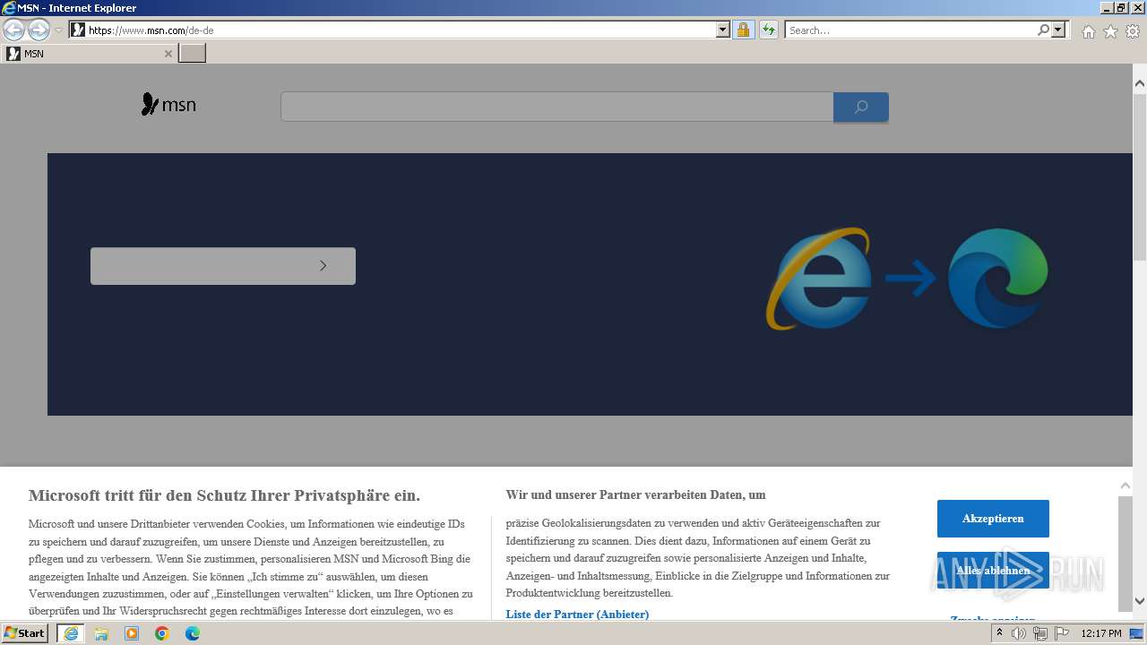Open the Favorites star icon
This screenshot has width=1147, height=645.
point(1110,31)
